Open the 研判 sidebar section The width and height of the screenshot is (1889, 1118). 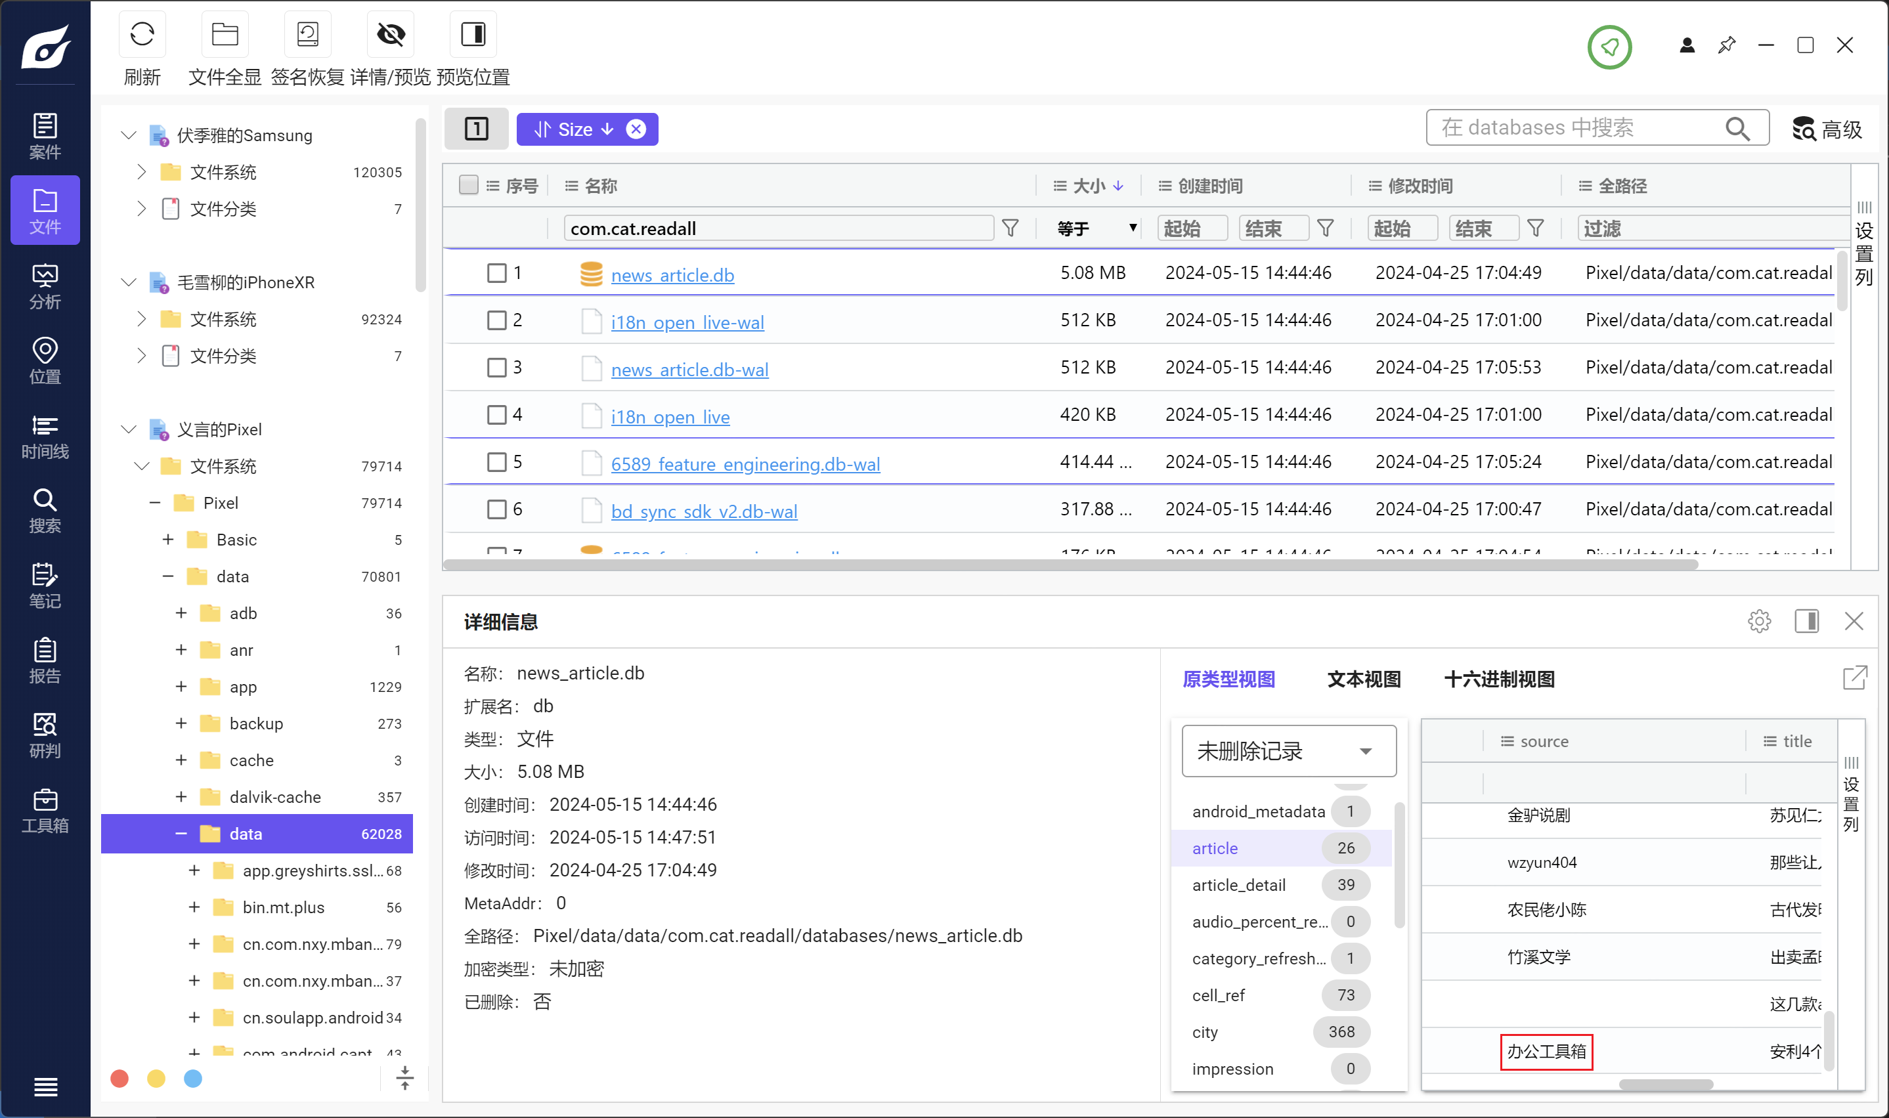coord(45,735)
